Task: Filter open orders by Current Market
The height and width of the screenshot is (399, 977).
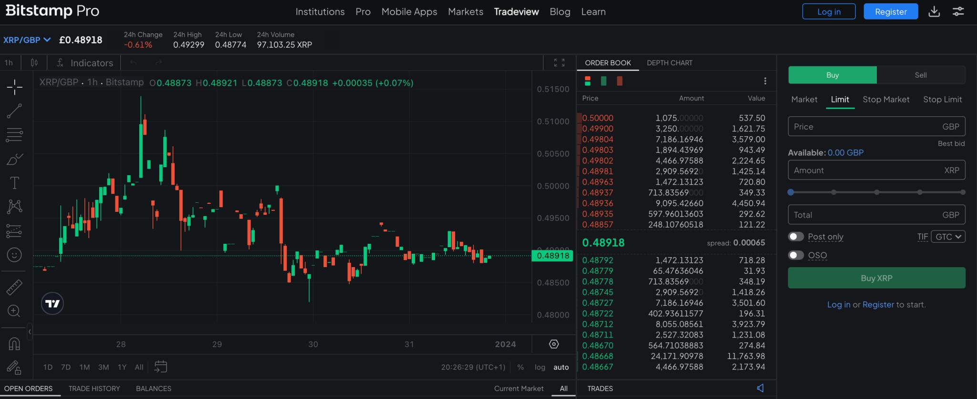Action: pos(519,389)
